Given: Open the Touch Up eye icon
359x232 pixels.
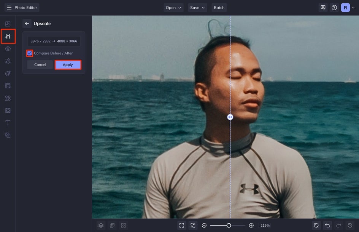Looking at the screenshot, I should pos(8,49).
